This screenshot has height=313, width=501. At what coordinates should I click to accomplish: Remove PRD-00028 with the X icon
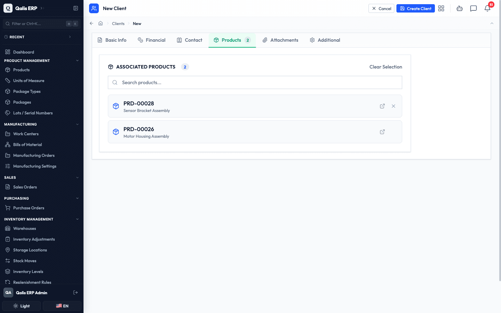393,106
